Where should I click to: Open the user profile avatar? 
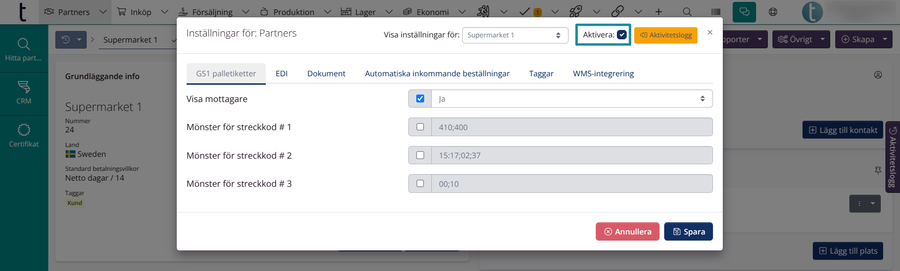(x=812, y=12)
